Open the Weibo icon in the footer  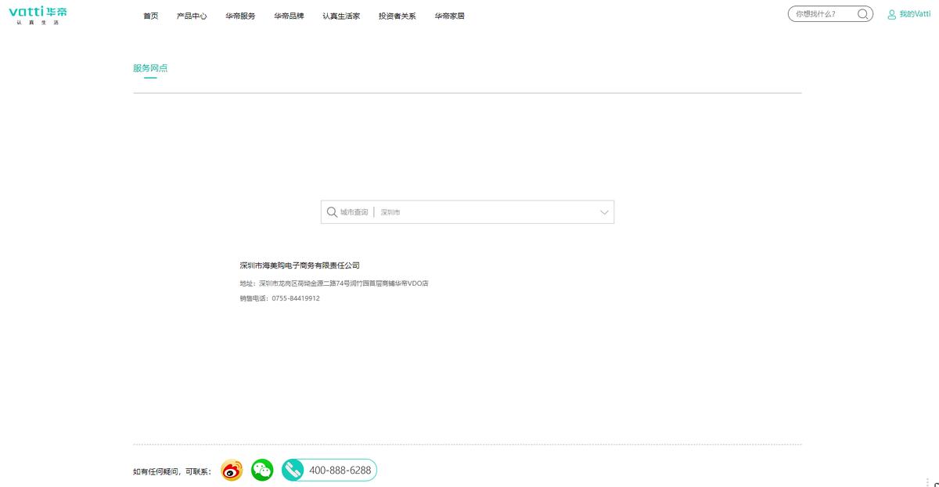(230, 470)
